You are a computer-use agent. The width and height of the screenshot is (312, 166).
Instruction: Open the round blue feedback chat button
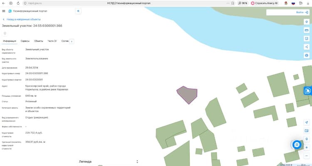[x=297, y=145]
